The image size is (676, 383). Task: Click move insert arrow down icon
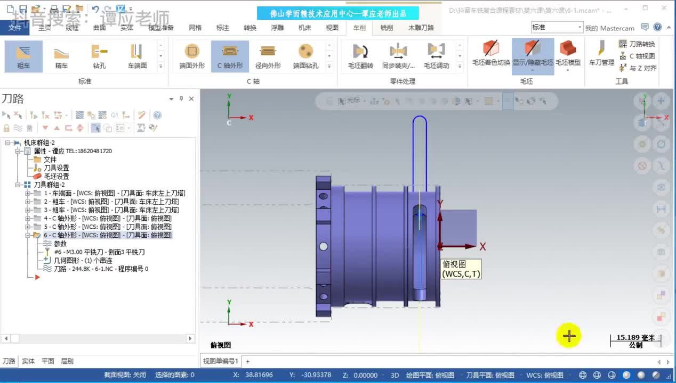tap(45, 128)
